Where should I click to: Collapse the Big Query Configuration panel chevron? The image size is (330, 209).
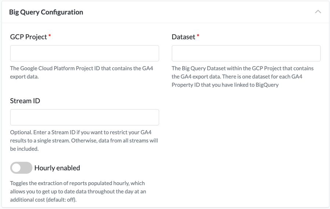point(318,12)
